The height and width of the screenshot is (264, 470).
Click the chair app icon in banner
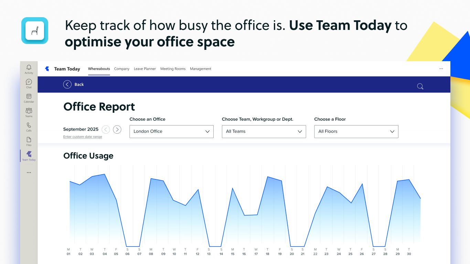[35, 31]
